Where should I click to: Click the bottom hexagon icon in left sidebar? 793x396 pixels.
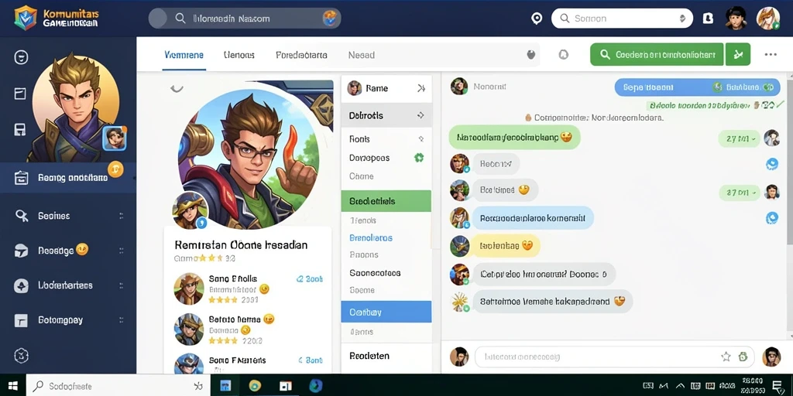pyautogui.click(x=21, y=355)
